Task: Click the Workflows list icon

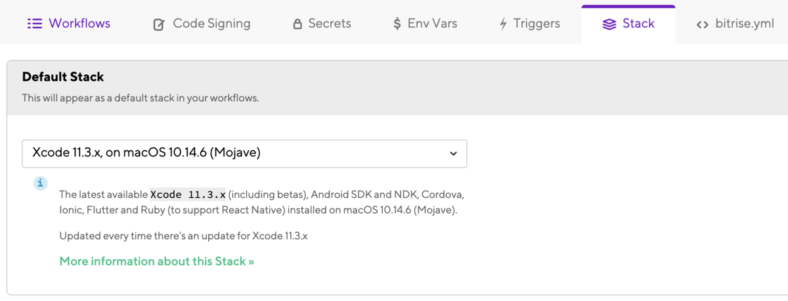Action: coord(34,24)
